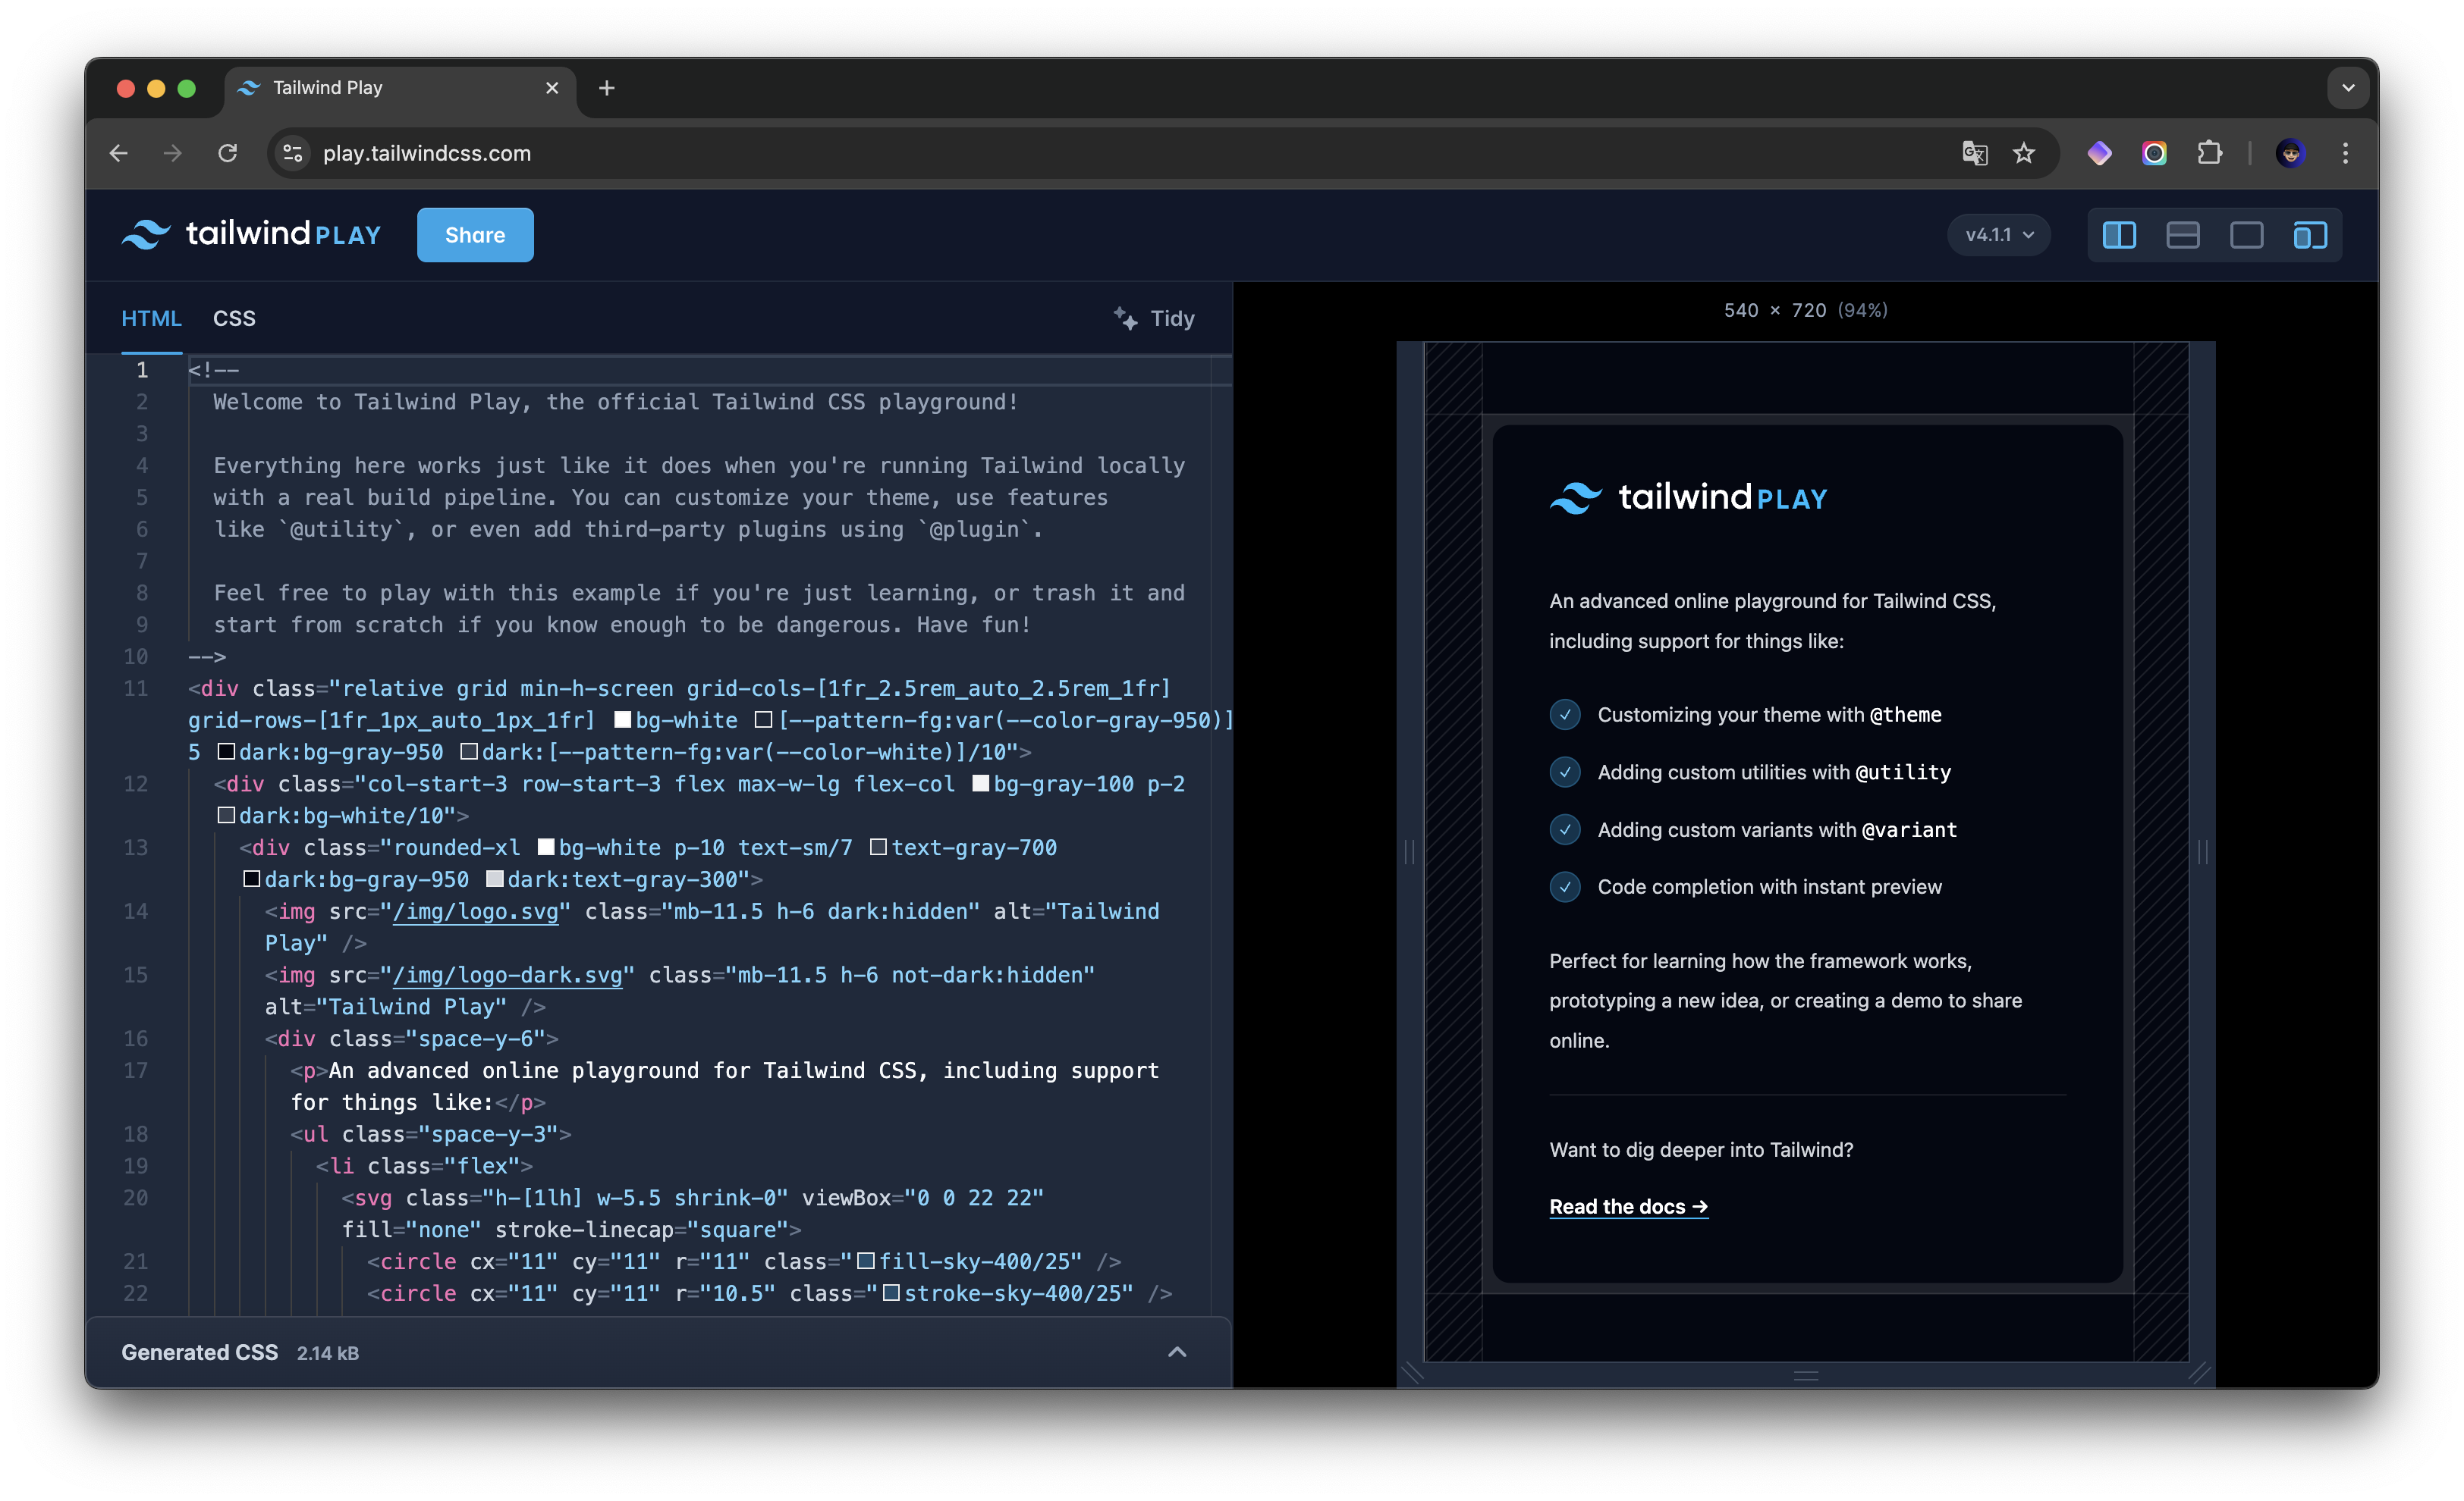Viewport: 2464px width, 1501px height.
Task: Click the preview Tailwind Play logo
Action: [1688, 497]
